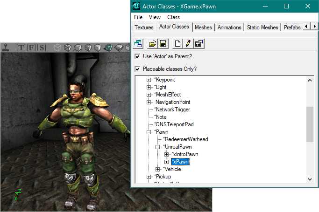Expand the NavigationPoint tree node

[149, 102]
